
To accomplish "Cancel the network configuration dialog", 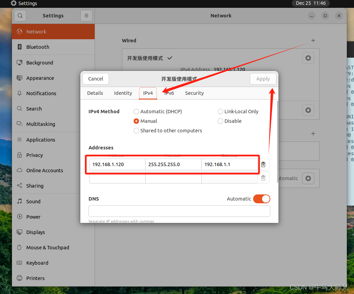I will (95, 79).
